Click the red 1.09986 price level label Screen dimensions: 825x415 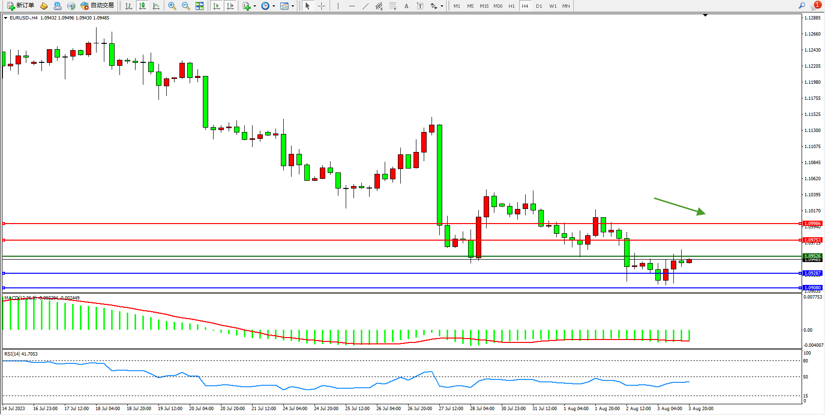pos(812,224)
